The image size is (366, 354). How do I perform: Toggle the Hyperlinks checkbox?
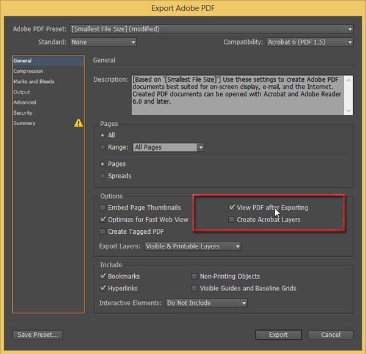(x=102, y=288)
